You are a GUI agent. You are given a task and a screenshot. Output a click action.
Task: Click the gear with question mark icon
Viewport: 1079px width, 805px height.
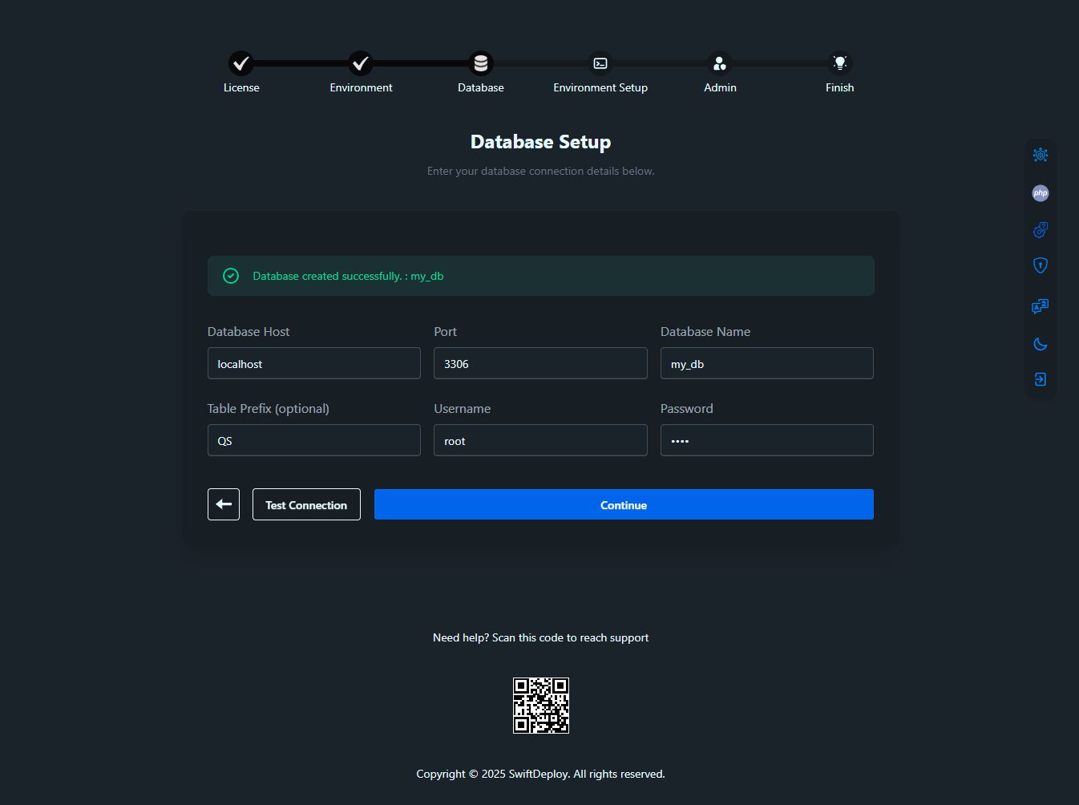pyautogui.click(x=1041, y=230)
